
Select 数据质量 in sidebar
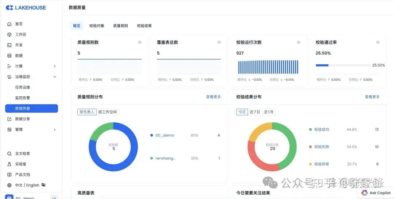pyautogui.click(x=31, y=108)
